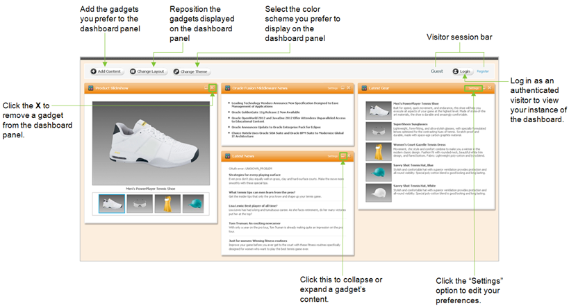Click the 'Savvy Shot Tennis Hat, White' title
569x308 pixels.
tap(414, 185)
